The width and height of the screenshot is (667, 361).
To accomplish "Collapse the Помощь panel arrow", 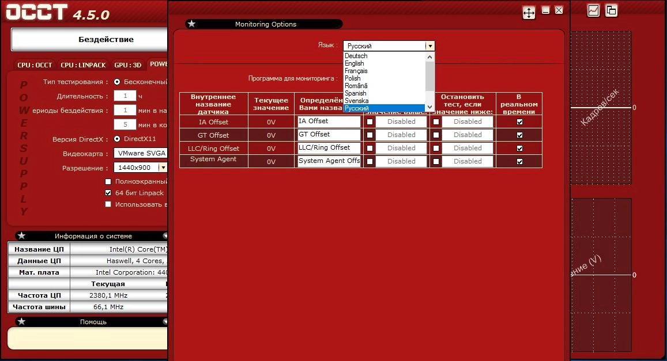I will pos(165,321).
